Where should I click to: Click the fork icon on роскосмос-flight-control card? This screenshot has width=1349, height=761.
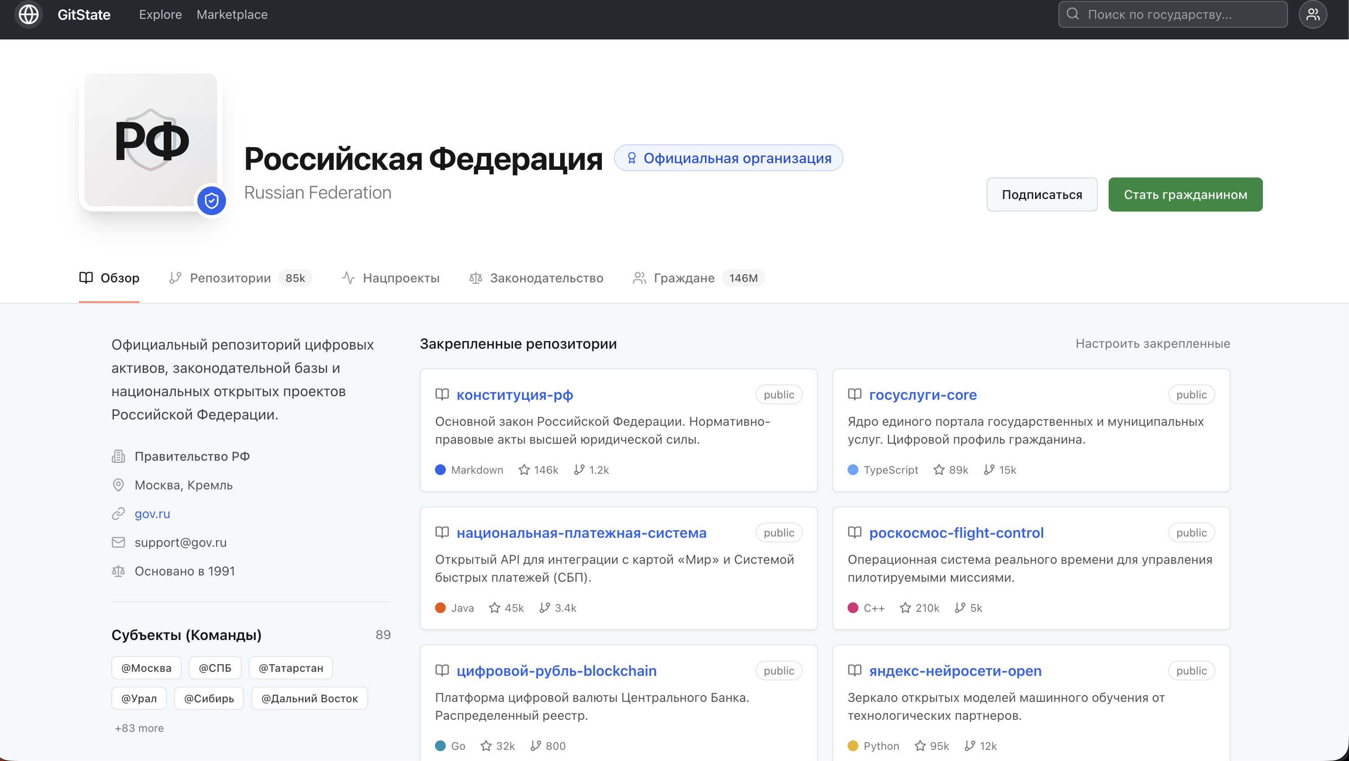click(960, 608)
